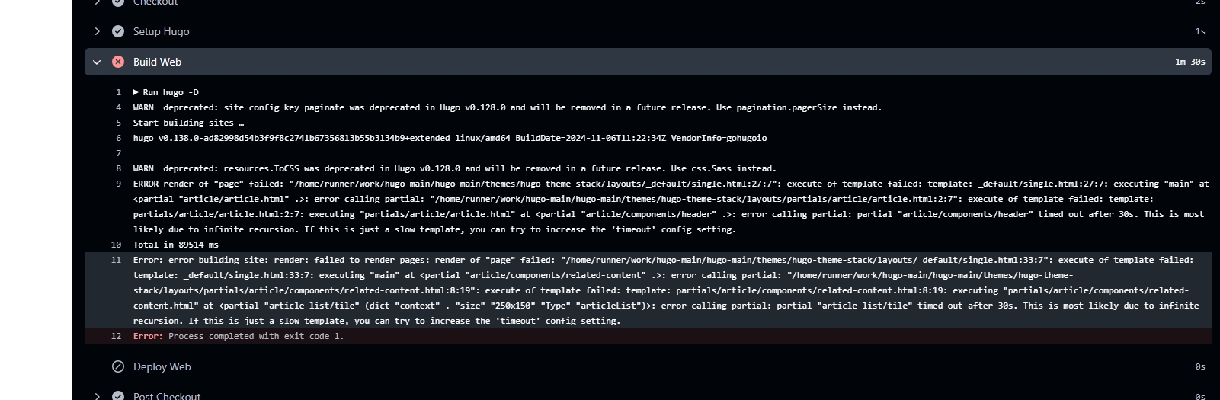The image size is (1220, 400).
Task: Select log line number 1
Action: [118, 92]
